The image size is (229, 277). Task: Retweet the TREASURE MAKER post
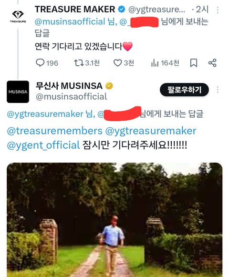click(x=79, y=63)
